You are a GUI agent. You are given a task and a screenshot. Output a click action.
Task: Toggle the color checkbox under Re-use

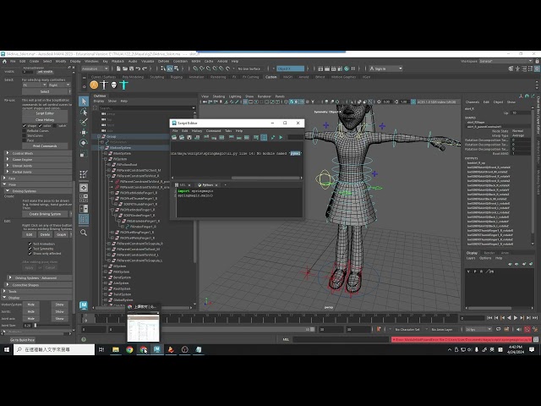point(40,126)
